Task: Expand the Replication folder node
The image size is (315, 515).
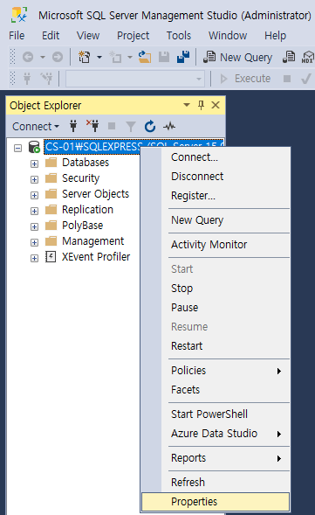Action: coord(34,211)
